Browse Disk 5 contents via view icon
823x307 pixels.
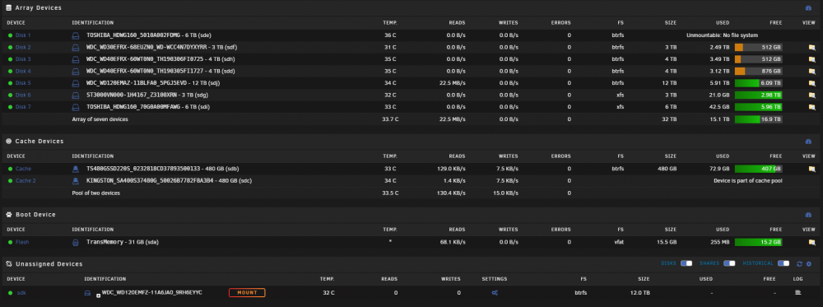click(x=811, y=83)
